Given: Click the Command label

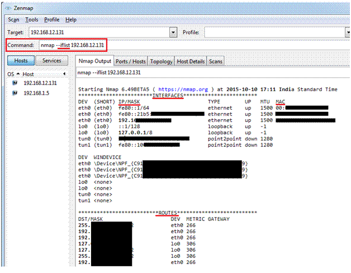Looking at the screenshot, I should pyautogui.click(x=20, y=45).
